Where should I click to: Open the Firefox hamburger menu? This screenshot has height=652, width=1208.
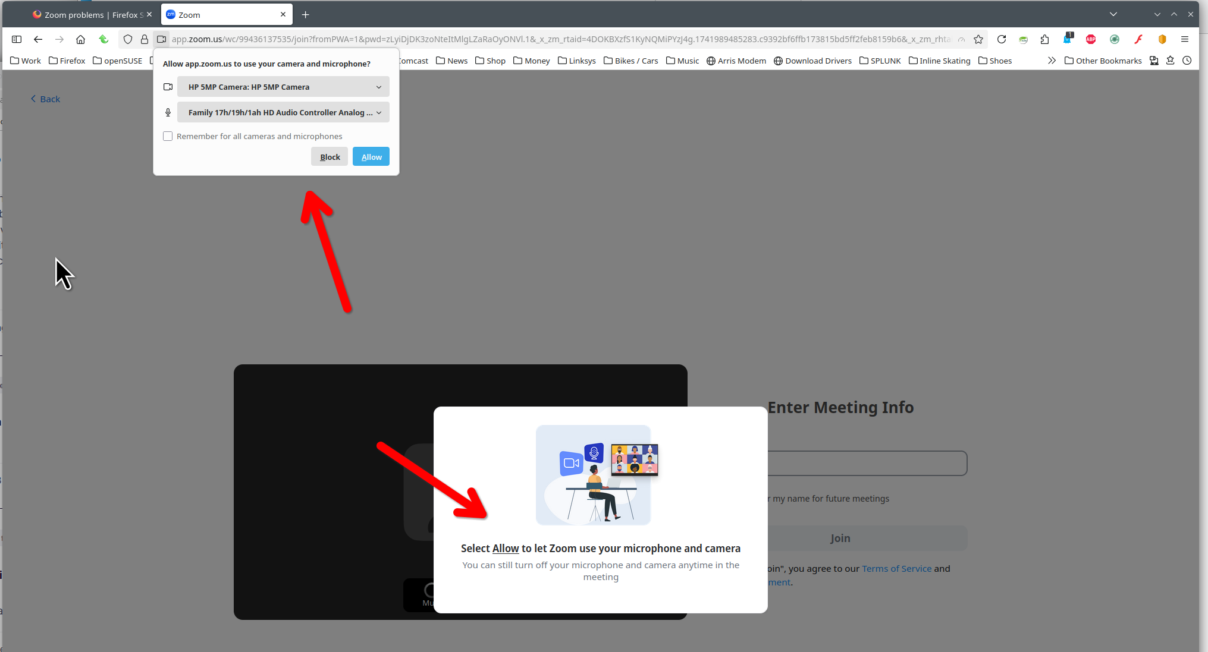(1185, 39)
